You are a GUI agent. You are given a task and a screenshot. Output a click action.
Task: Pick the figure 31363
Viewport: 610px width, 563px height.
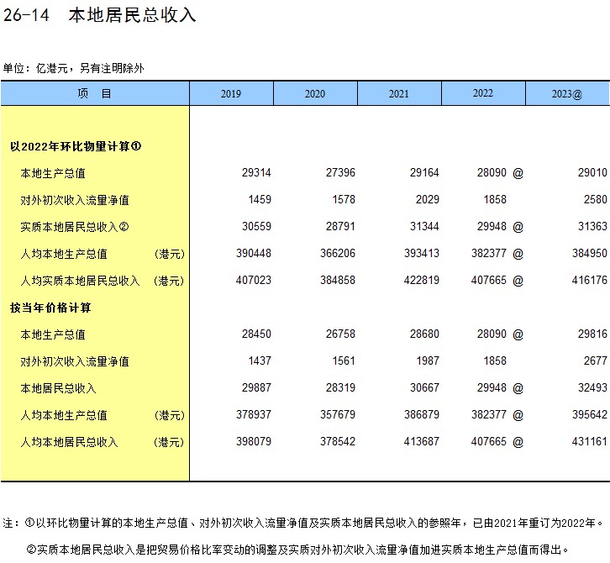click(x=592, y=226)
